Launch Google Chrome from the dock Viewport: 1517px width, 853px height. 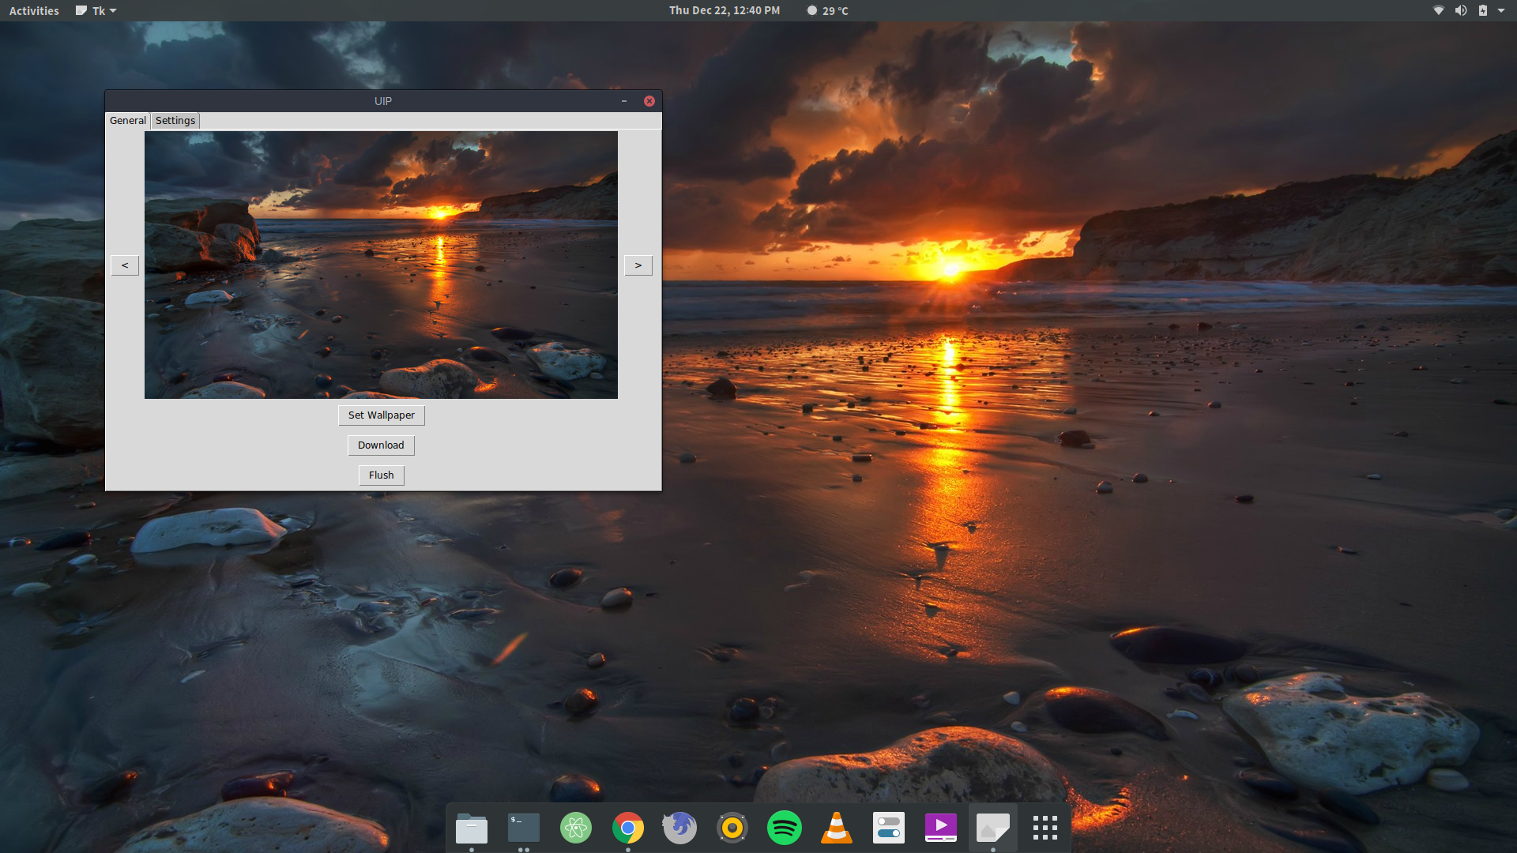pos(627,829)
